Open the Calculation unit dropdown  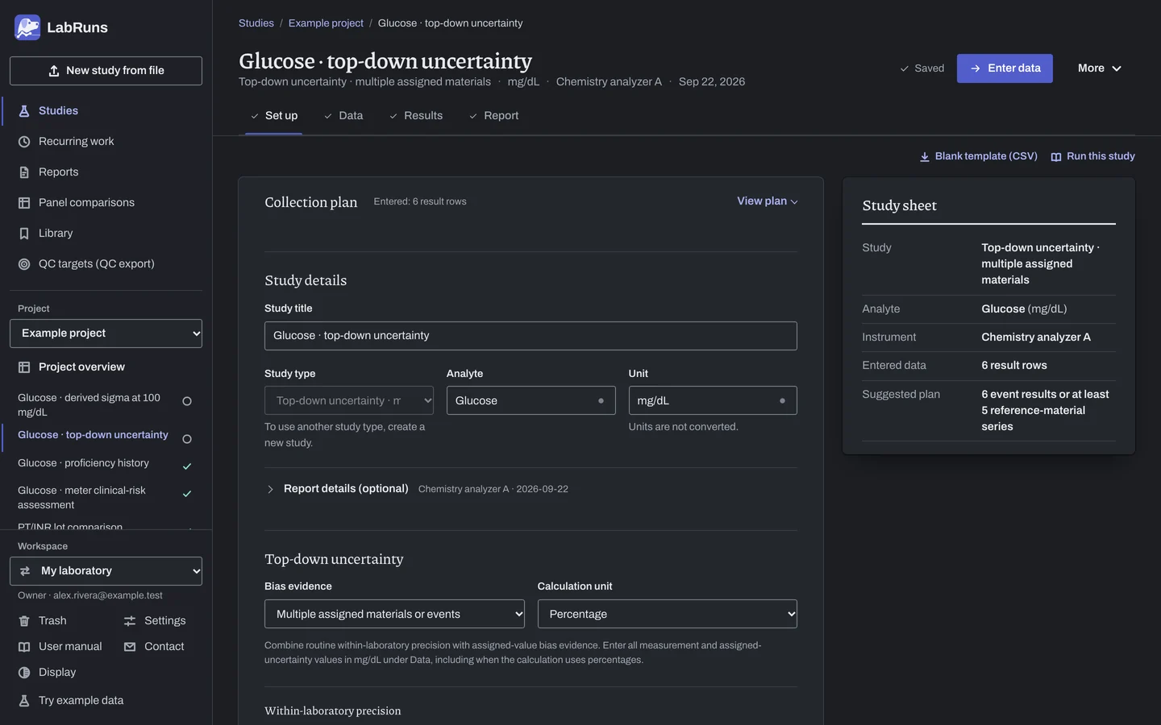click(x=667, y=614)
